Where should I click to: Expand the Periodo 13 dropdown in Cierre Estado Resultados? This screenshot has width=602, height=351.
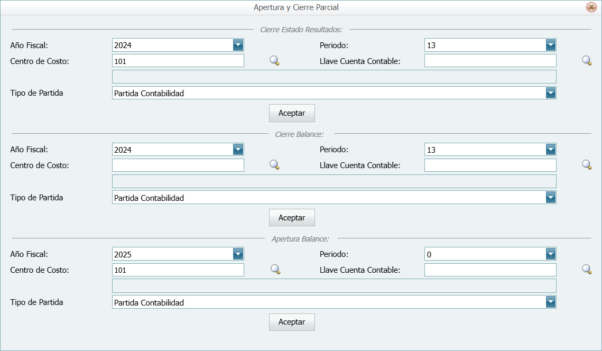(551, 45)
